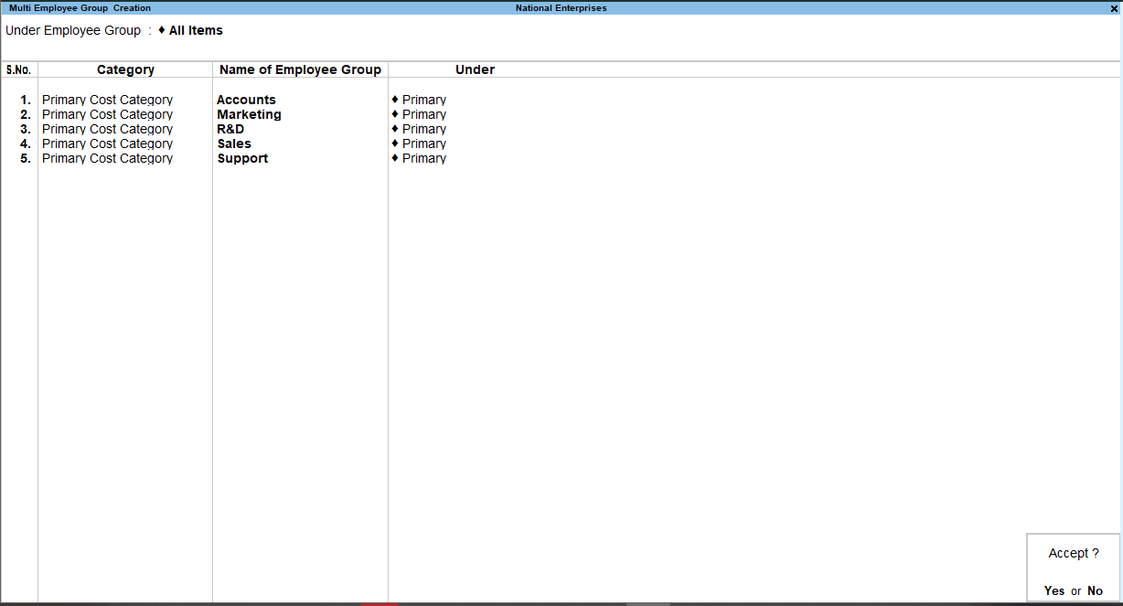Click No to reject the changes
Image resolution: width=1123 pixels, height=606 pixels.
pos(1095,590)
